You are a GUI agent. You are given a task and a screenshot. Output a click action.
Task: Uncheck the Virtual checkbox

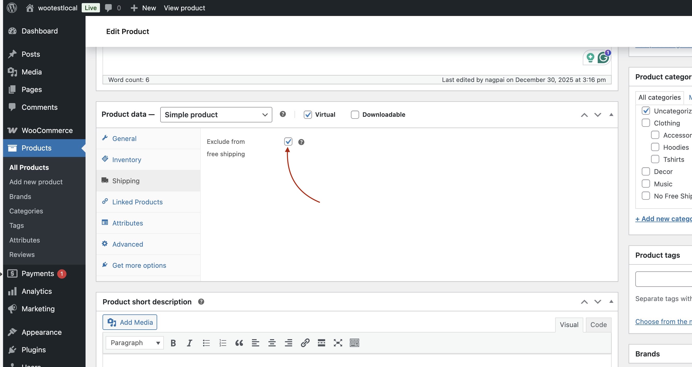pos(308,115)
